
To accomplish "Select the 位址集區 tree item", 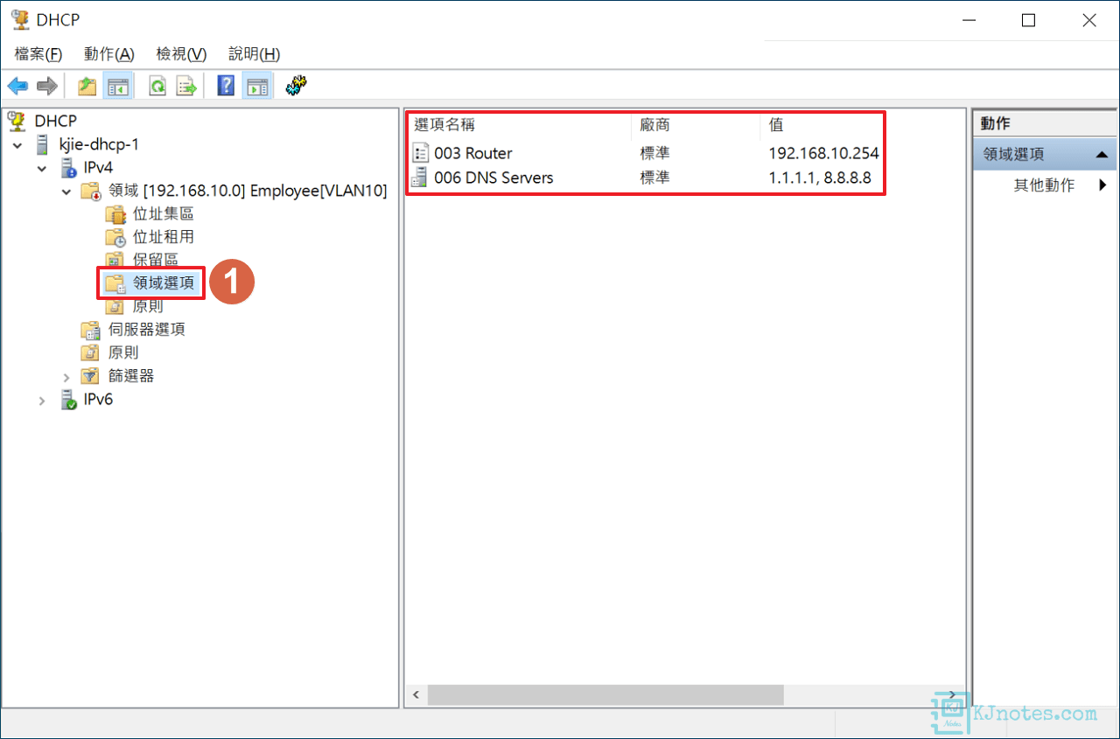I will pos(163,213).
